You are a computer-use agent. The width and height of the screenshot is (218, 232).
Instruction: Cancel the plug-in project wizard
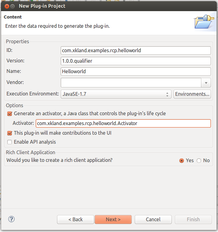pyautogui.click(x=153, y=219)
